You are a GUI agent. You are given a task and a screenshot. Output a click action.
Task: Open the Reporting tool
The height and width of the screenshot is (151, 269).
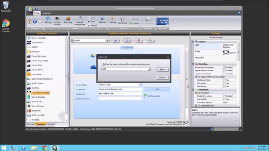(68, 20)
